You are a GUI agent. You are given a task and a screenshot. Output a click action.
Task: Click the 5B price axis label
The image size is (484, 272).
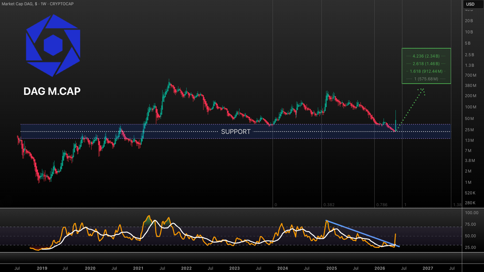click(468, 43)
